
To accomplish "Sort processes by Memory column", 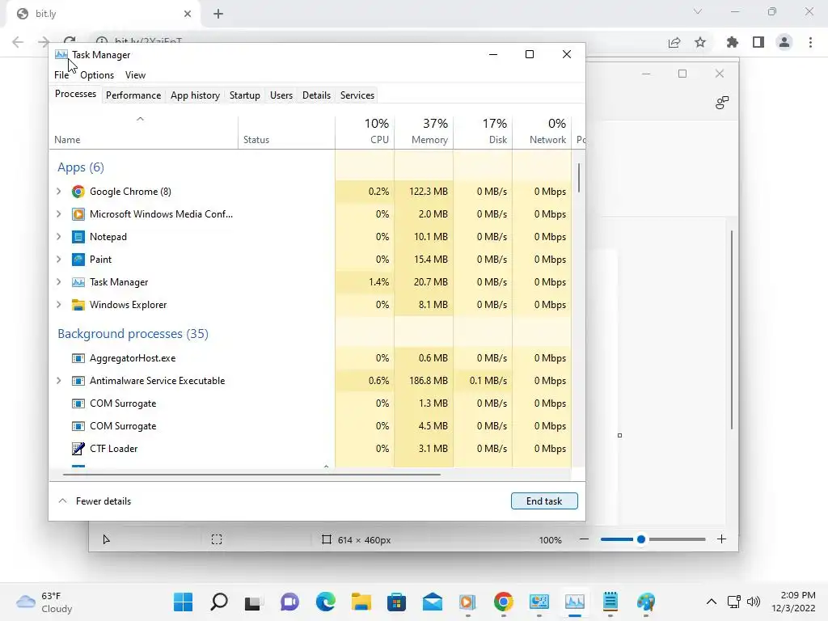I will pyautogui.click(x=424, y=132).
